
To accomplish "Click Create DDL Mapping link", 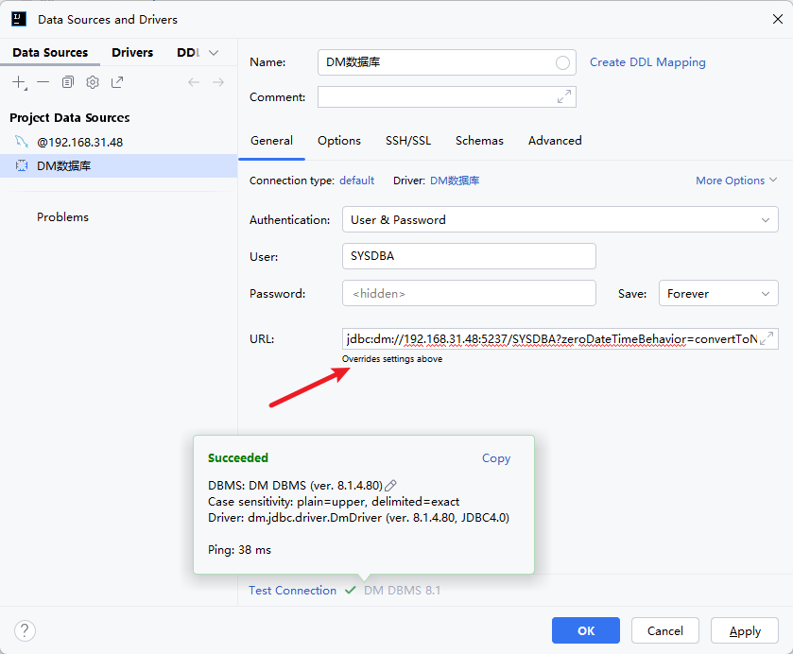I will tap(647, 62).
